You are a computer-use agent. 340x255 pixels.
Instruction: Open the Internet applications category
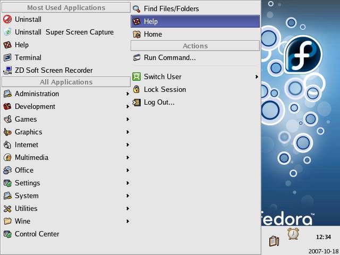tap(27, 144)
